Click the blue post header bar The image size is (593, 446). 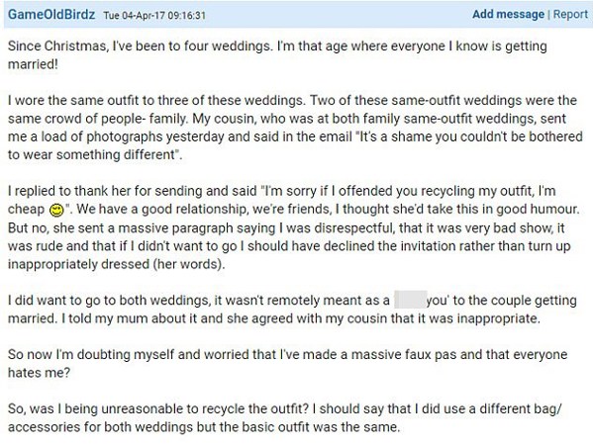tap(298, 15)
